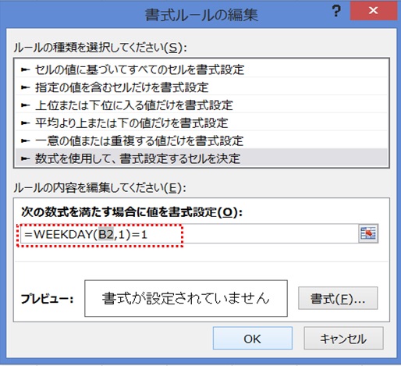
Task: Select 指定の値を含むセルだけを書式設定 rule type
Action: click(x=201, y=87)
